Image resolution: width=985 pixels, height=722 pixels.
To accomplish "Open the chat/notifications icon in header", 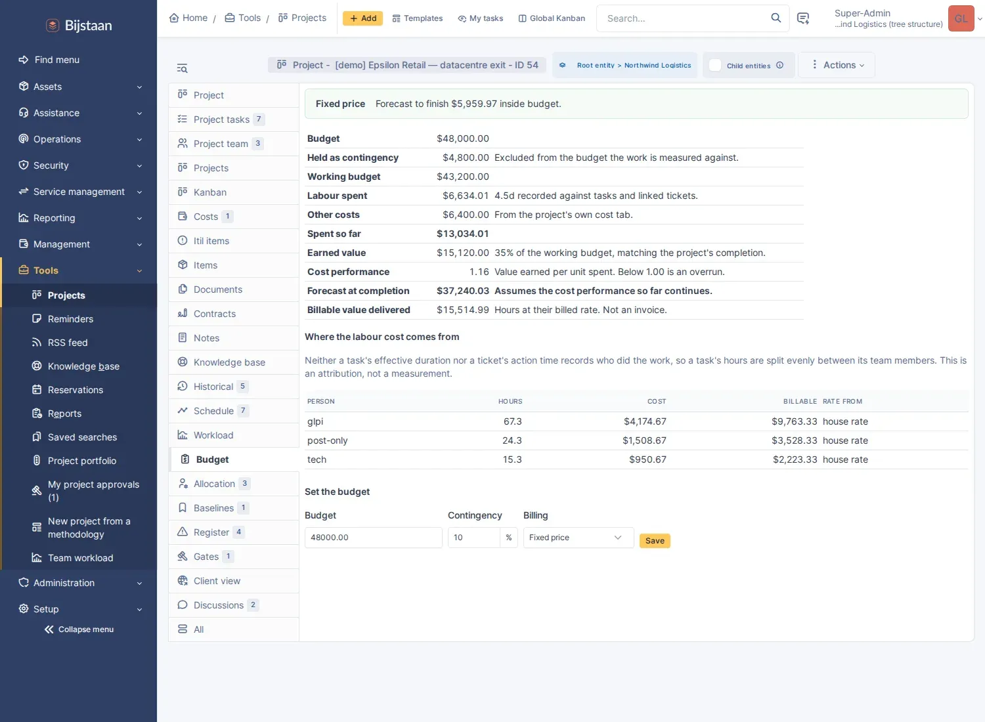I will [x=802, y=18].
